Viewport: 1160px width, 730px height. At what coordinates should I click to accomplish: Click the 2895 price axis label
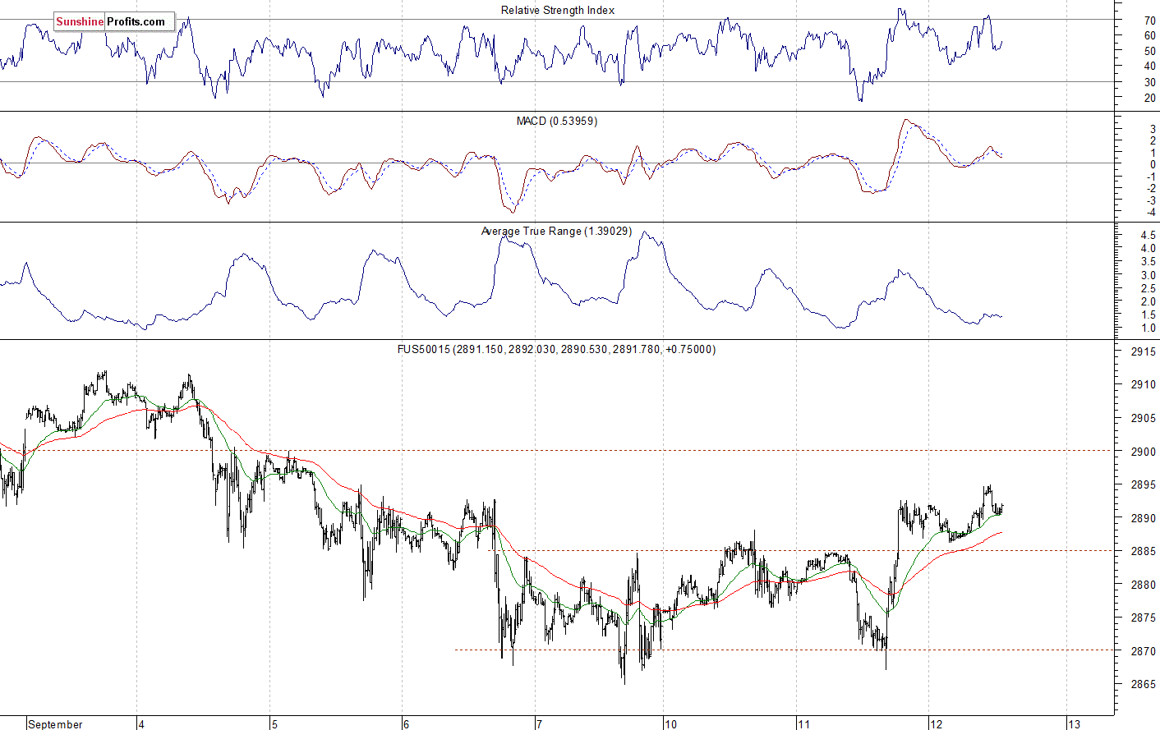point(1144,484)
